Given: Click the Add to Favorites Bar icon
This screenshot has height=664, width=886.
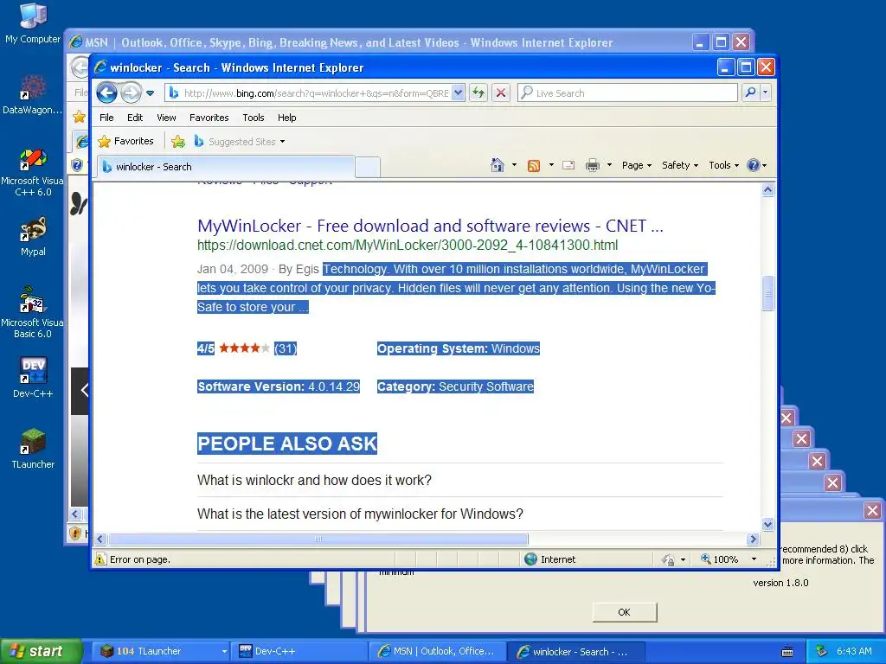Looking at the screenshot, I should (x=178, y=141).
